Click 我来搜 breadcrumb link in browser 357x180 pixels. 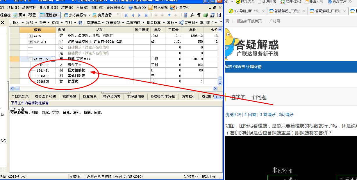[240, 67]
